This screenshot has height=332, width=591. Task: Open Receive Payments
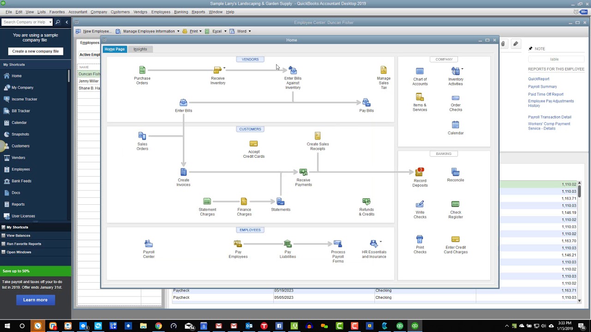pos(303,172)
